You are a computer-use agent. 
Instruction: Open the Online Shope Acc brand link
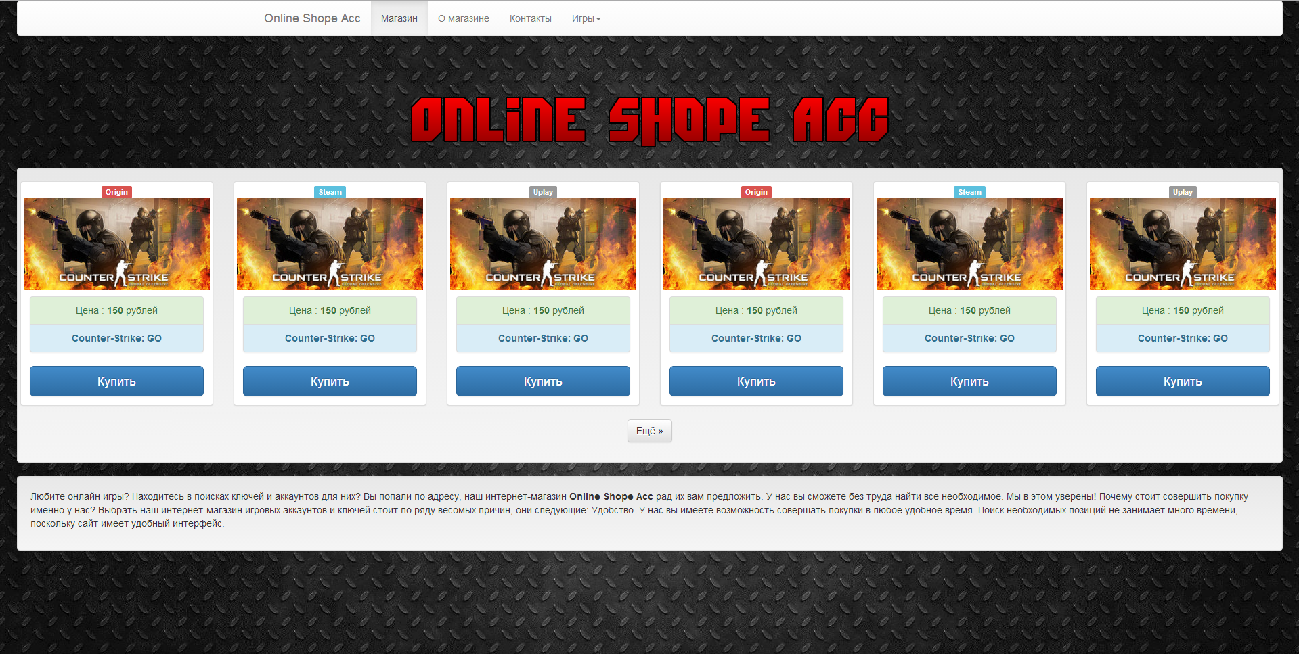click(312, 18)
